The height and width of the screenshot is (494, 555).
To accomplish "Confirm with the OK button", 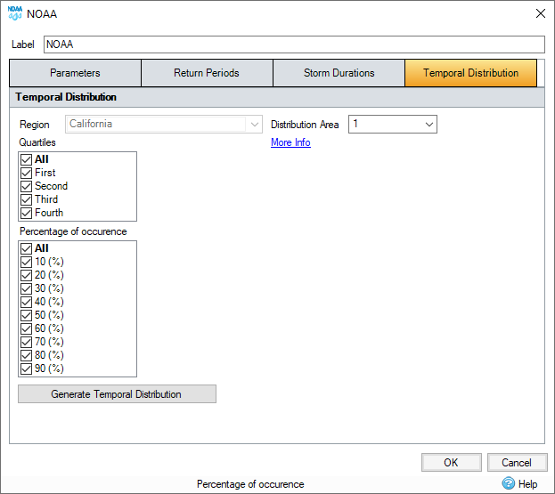I will point(452,463).
